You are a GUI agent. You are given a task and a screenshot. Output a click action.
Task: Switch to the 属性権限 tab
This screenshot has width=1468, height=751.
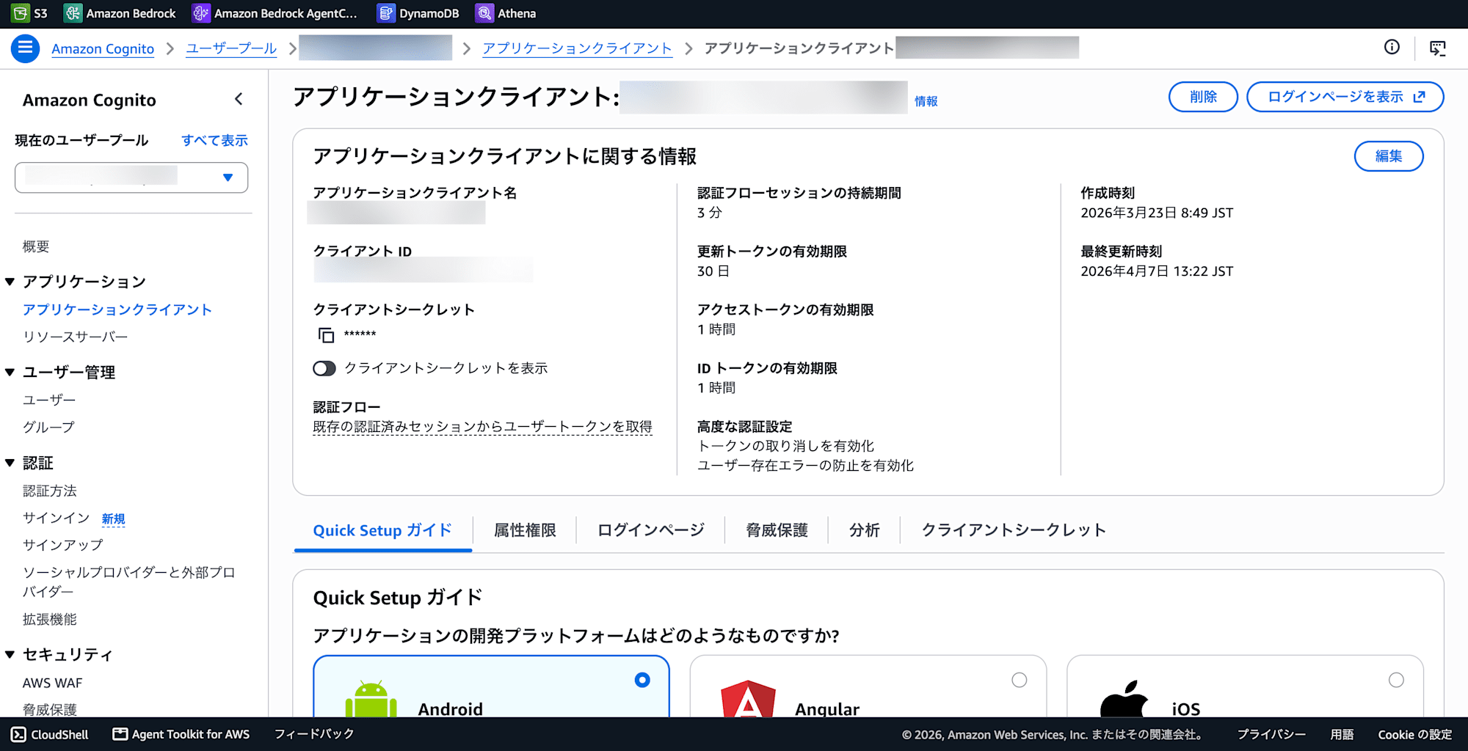[525, 530]
